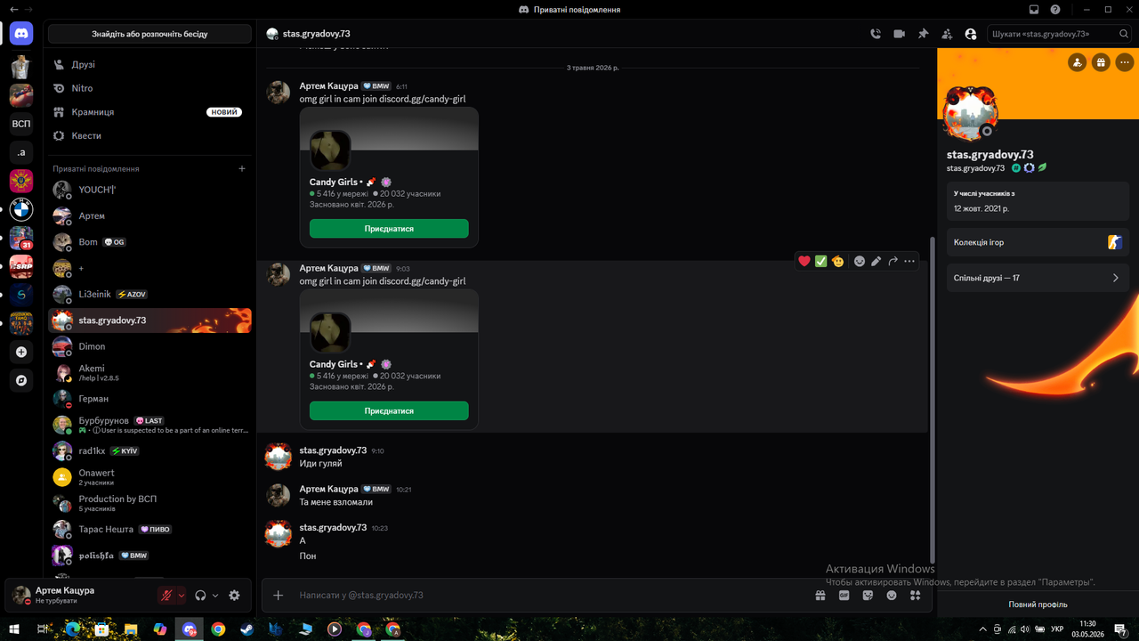Image resolution: width=1139 pixels, height=641 pixels.
Task: Start a voice call with stas.gryadovy.73
Action: (x=876, y=34)
